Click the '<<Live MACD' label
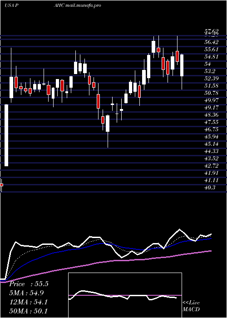Screen dimensions: 227x318 pos(191,306)
